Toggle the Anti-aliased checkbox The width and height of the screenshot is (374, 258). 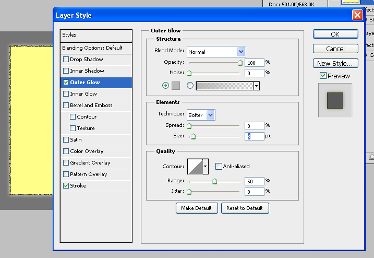tap(219, 167)
